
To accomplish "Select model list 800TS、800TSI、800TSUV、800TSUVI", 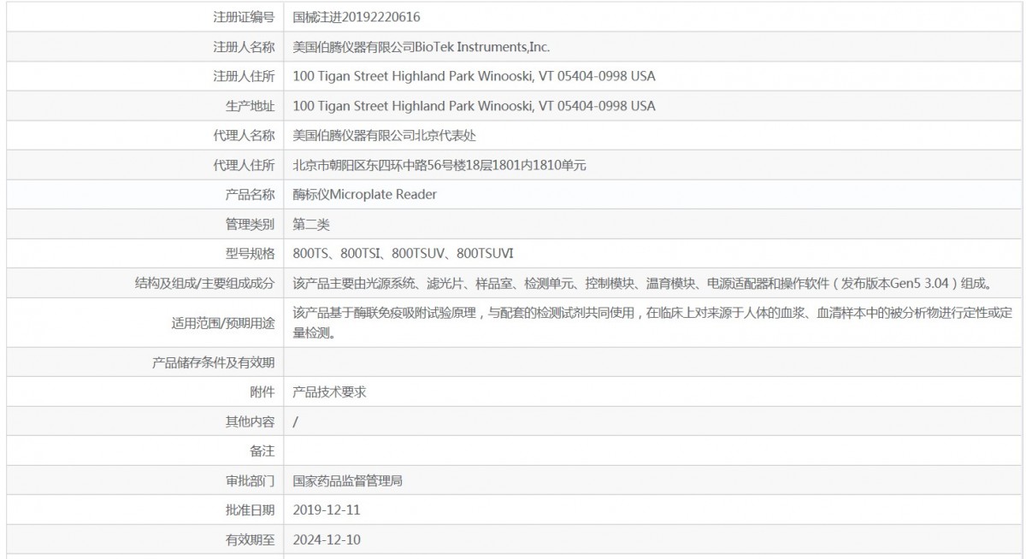I will [403, 253].
